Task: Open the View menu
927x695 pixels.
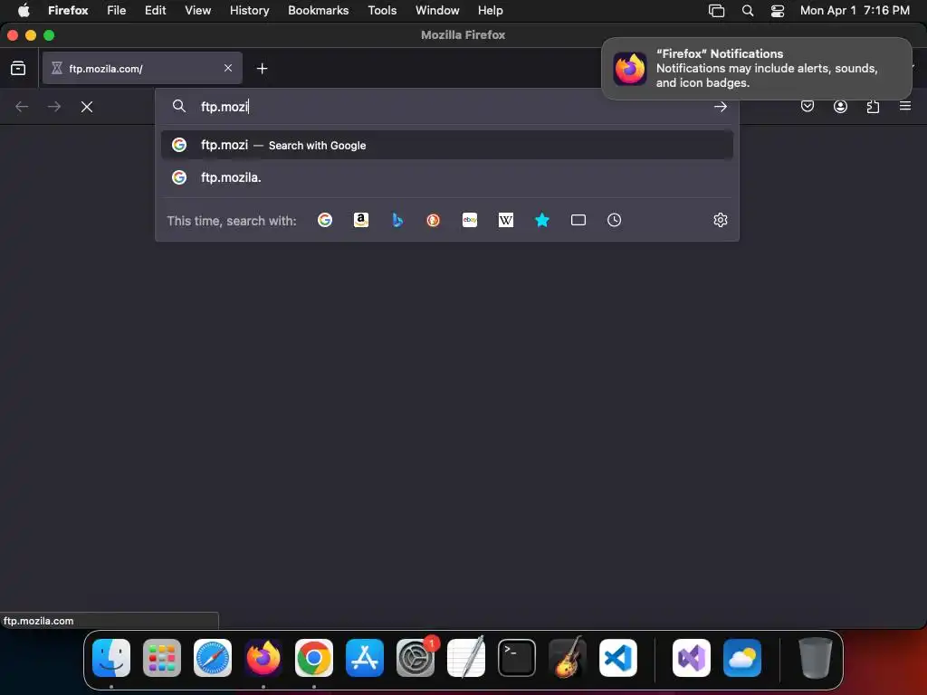Action: (198, 10)
